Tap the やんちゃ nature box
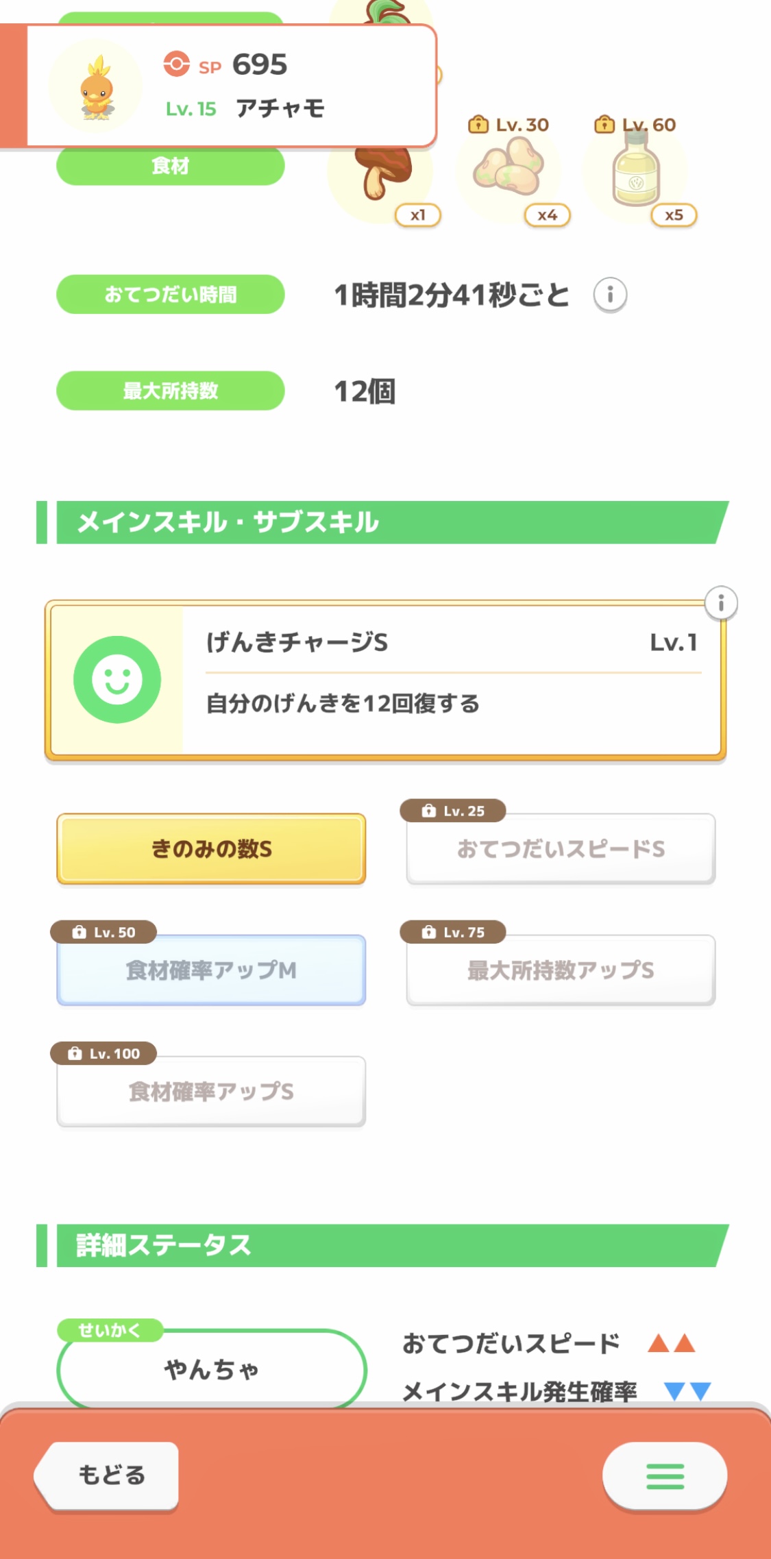This screenshot has height=1559, width=771. click(212, 1369)
